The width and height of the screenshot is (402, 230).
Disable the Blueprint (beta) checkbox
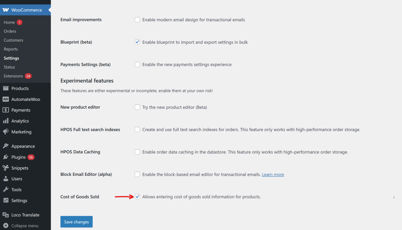click(137, 42)
